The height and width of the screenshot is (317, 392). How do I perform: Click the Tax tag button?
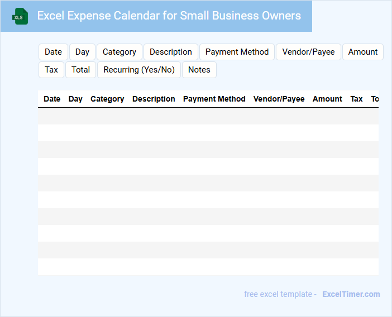click(x=51, y=70)
